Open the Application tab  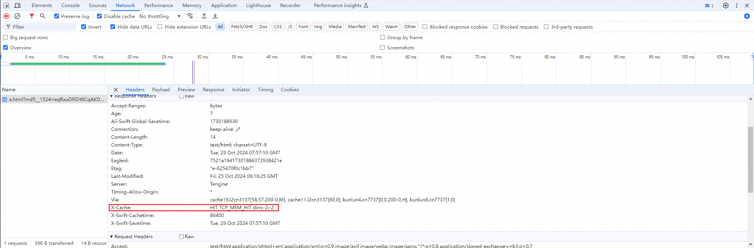click(224, 5)
